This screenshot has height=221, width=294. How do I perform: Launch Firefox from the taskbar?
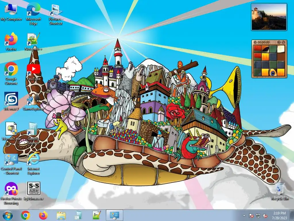[x=43, y=215]
